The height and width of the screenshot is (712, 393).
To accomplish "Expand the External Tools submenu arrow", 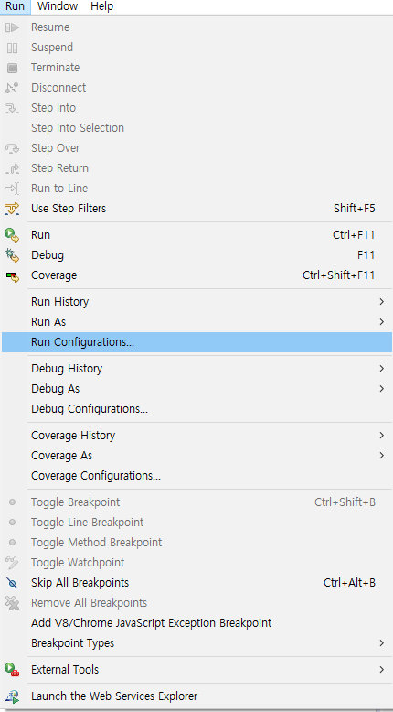I will tap(382, 670).
